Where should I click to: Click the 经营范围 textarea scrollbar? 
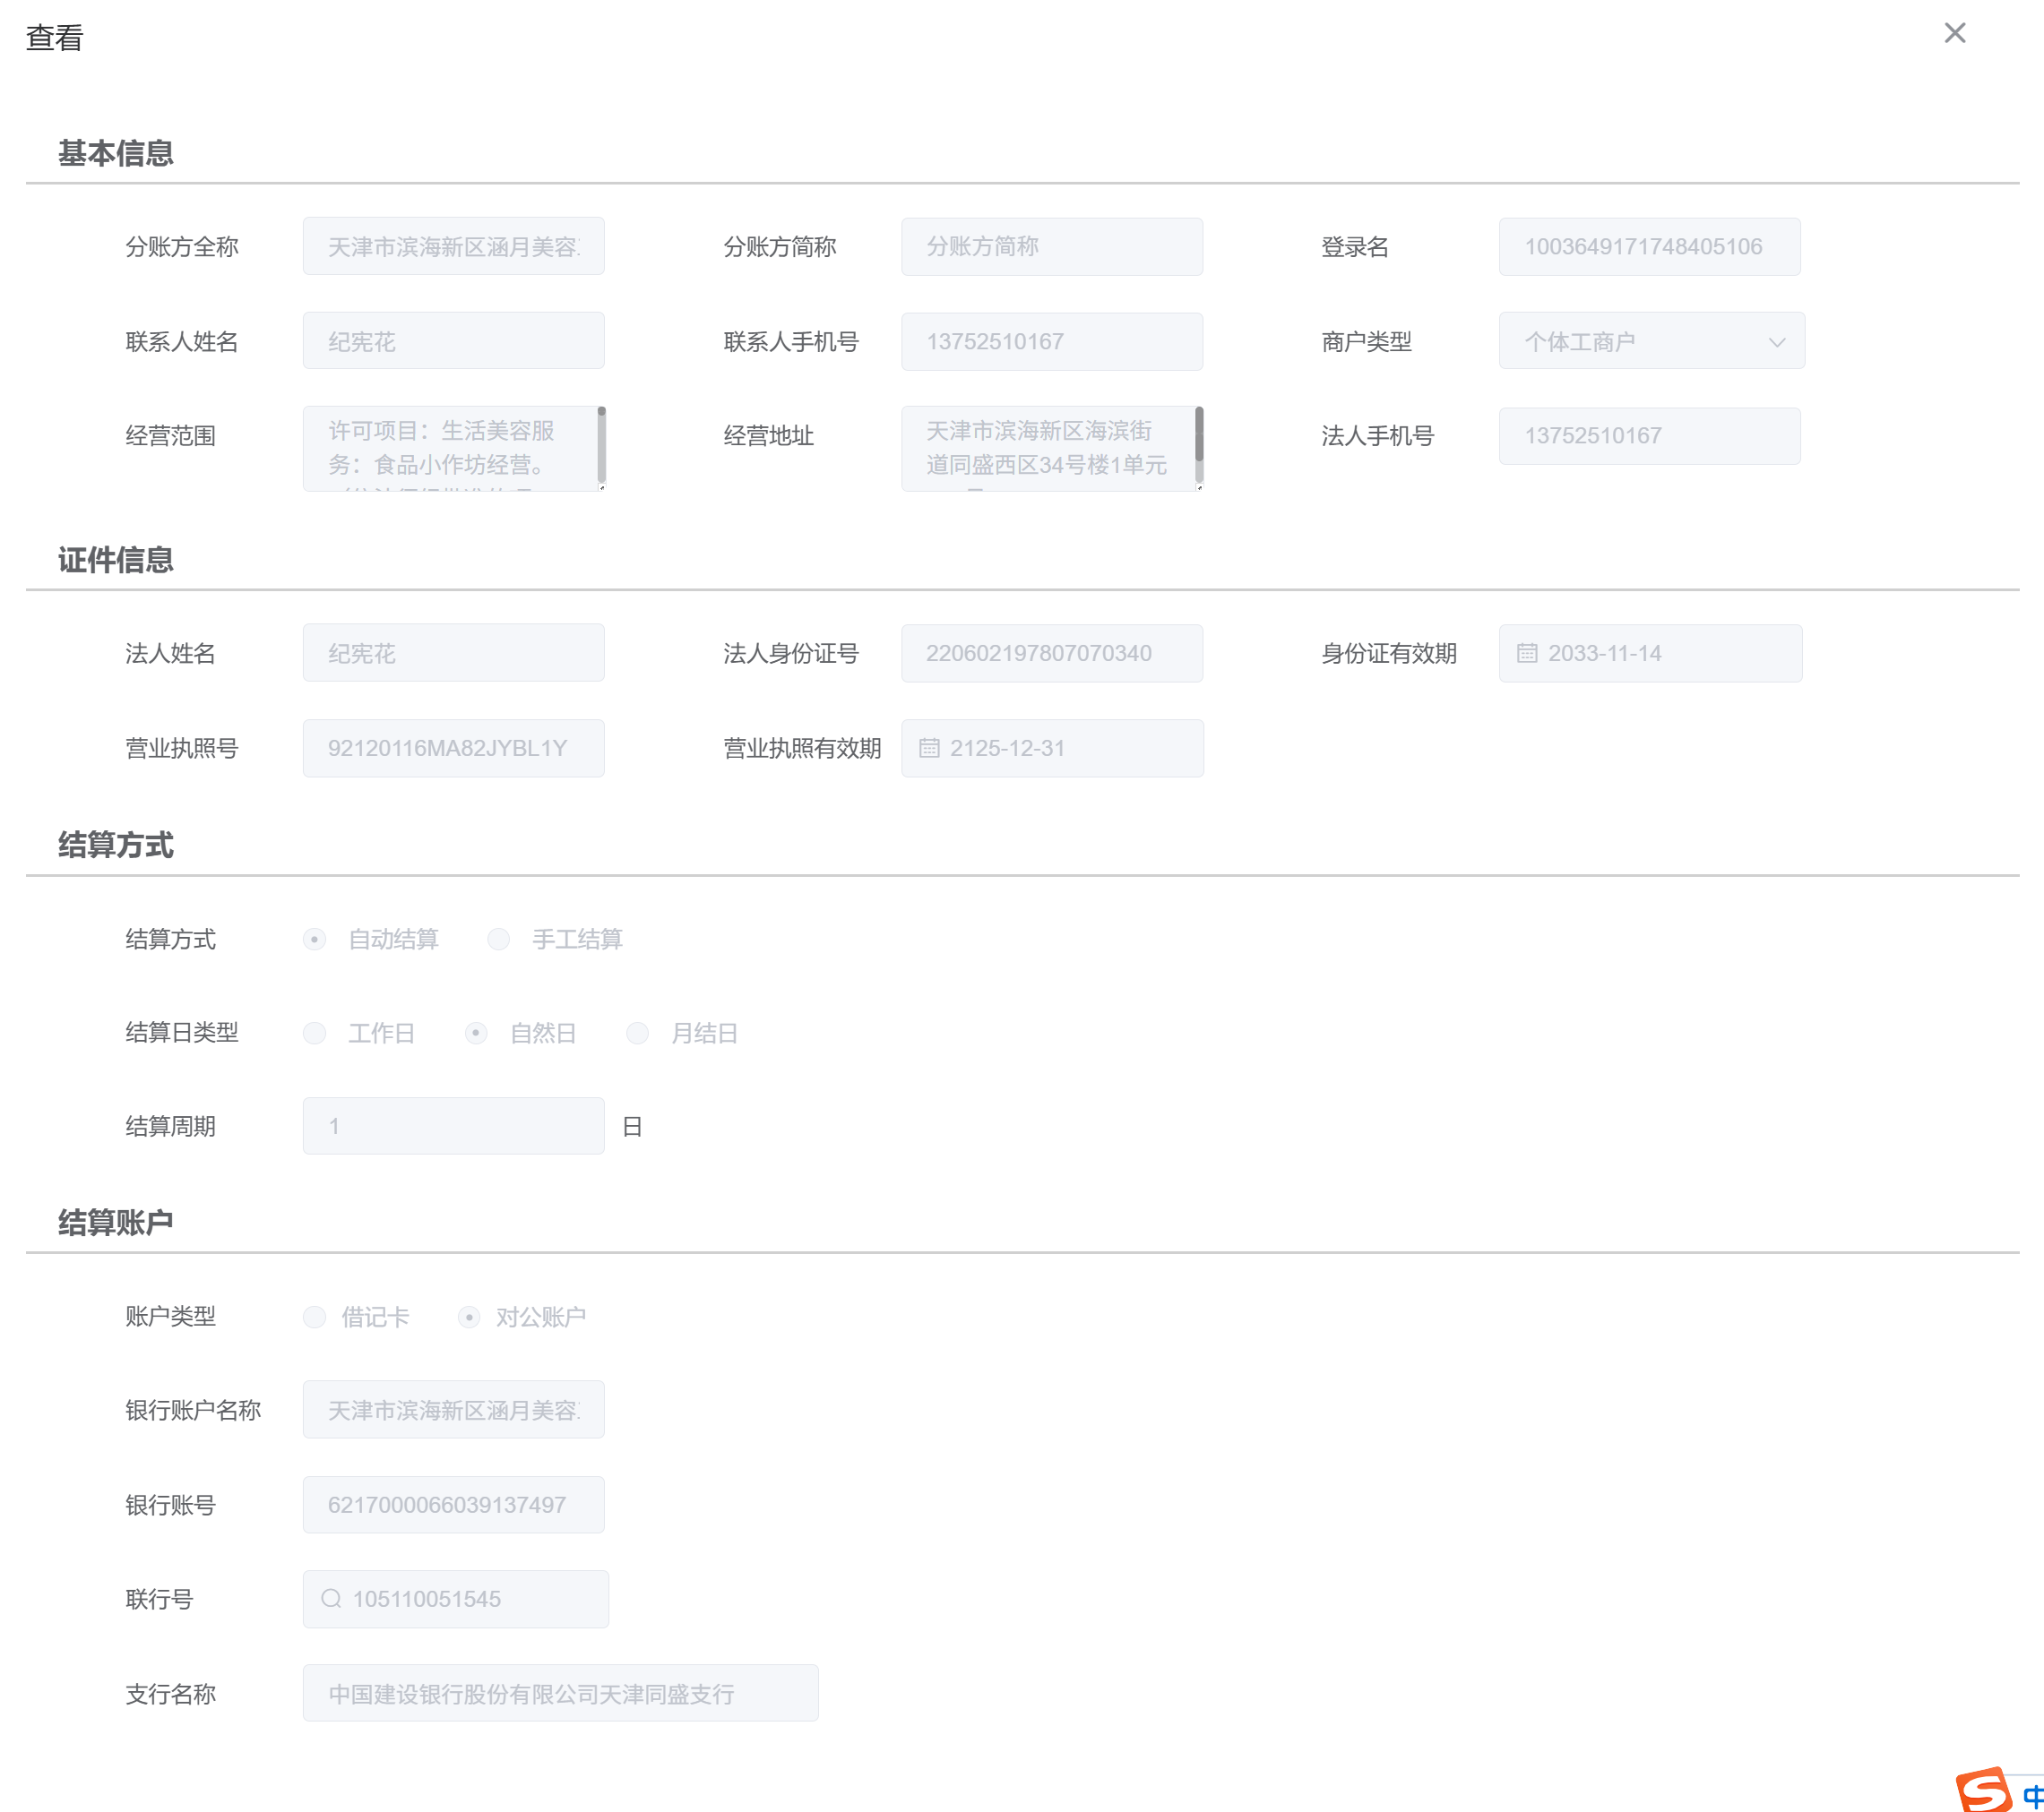(601, 446)
